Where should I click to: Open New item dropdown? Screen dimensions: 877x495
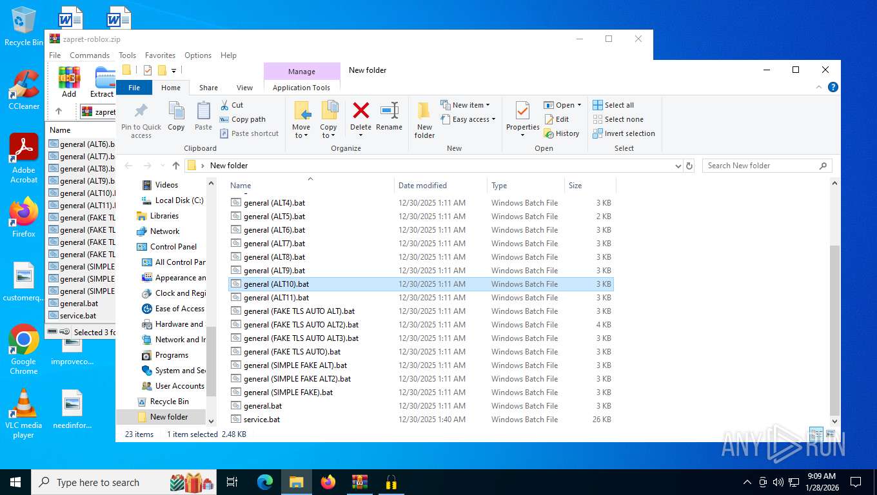[465, 105]
